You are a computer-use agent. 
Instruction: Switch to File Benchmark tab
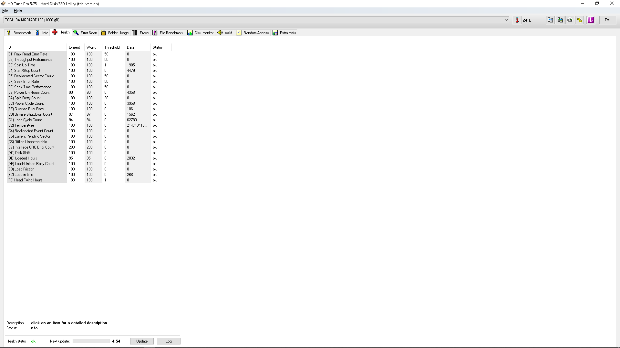(168, 33)
